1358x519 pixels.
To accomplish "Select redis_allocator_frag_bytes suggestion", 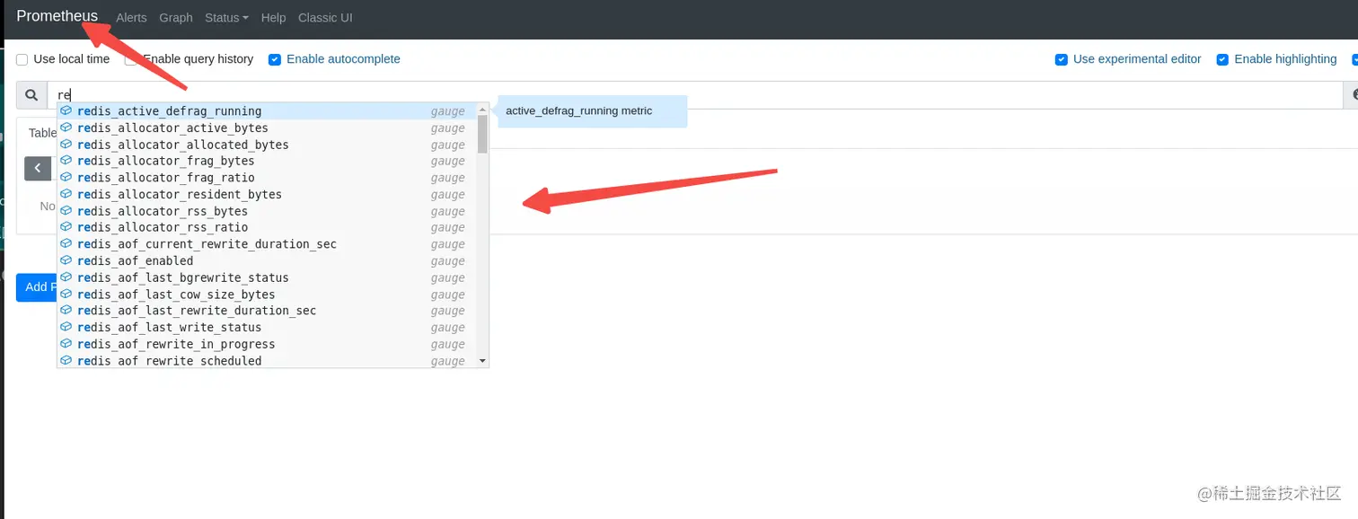I will [x=268, y=161].
